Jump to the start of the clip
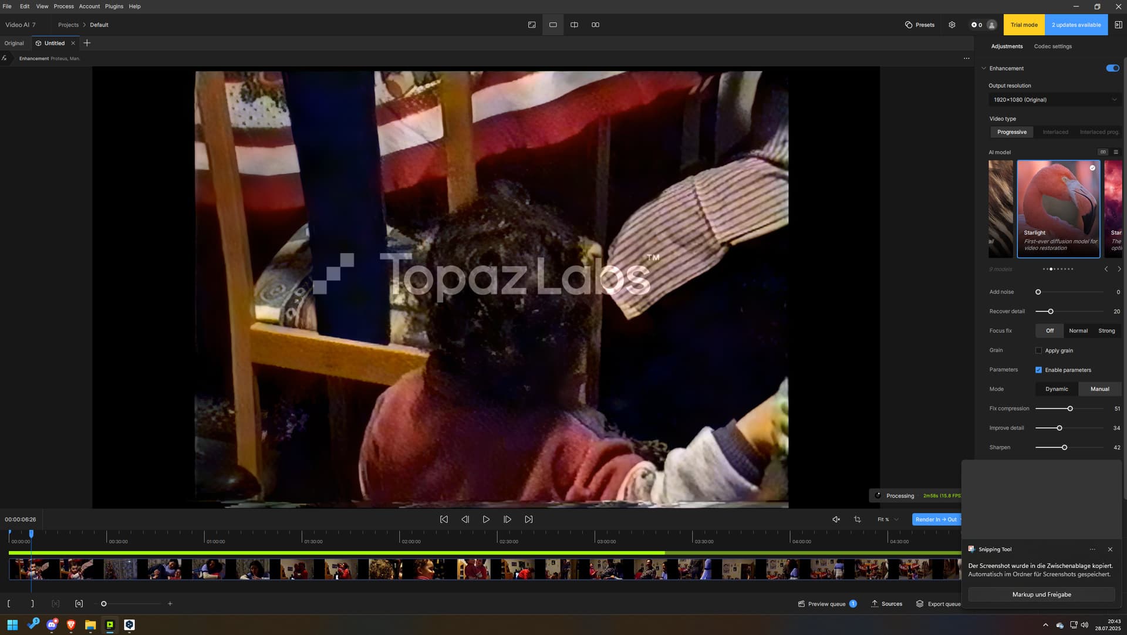Viewport: 1127px width, 635px height. pyautogui.click(x=444, y=519)
